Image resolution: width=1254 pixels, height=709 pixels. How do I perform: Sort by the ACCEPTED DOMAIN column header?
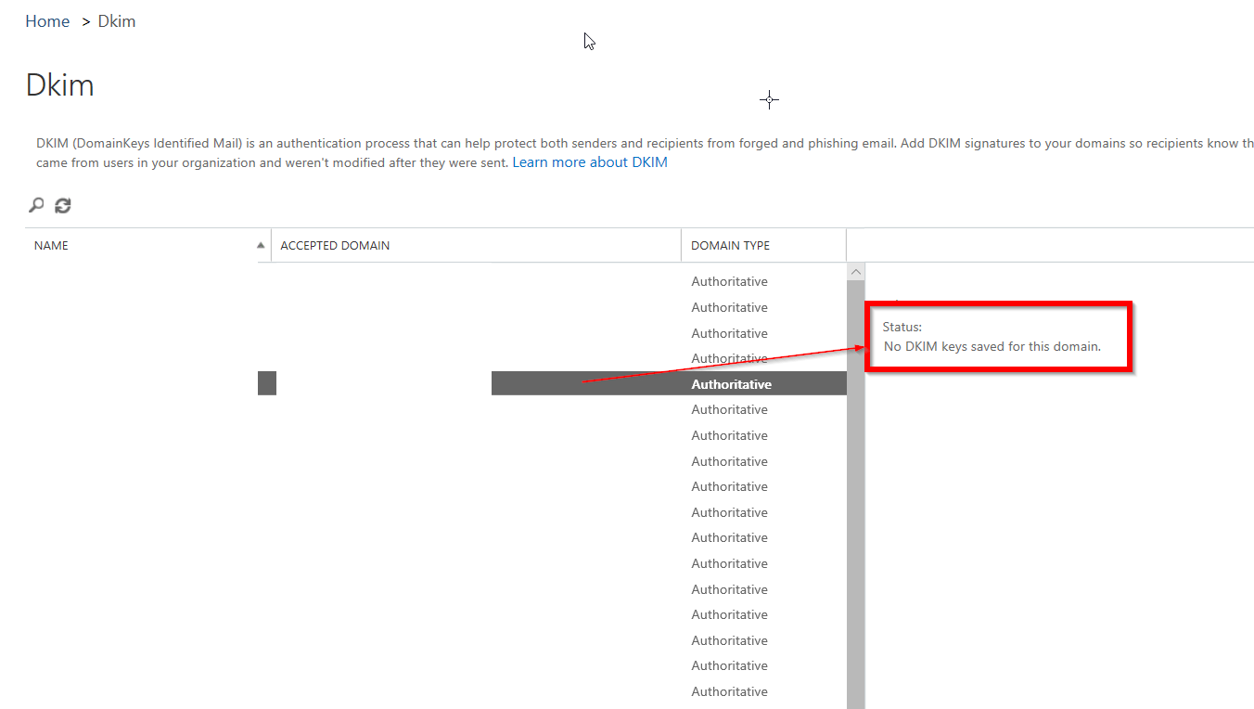coord(335,246)
